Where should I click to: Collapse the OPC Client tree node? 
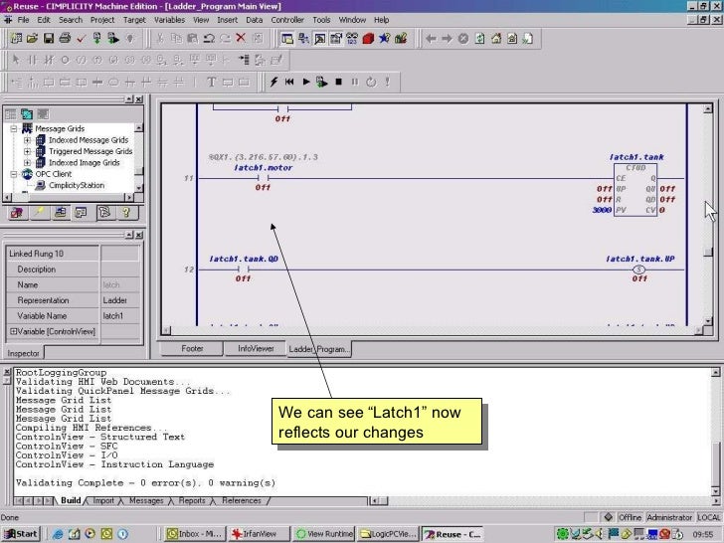point(14,174)
